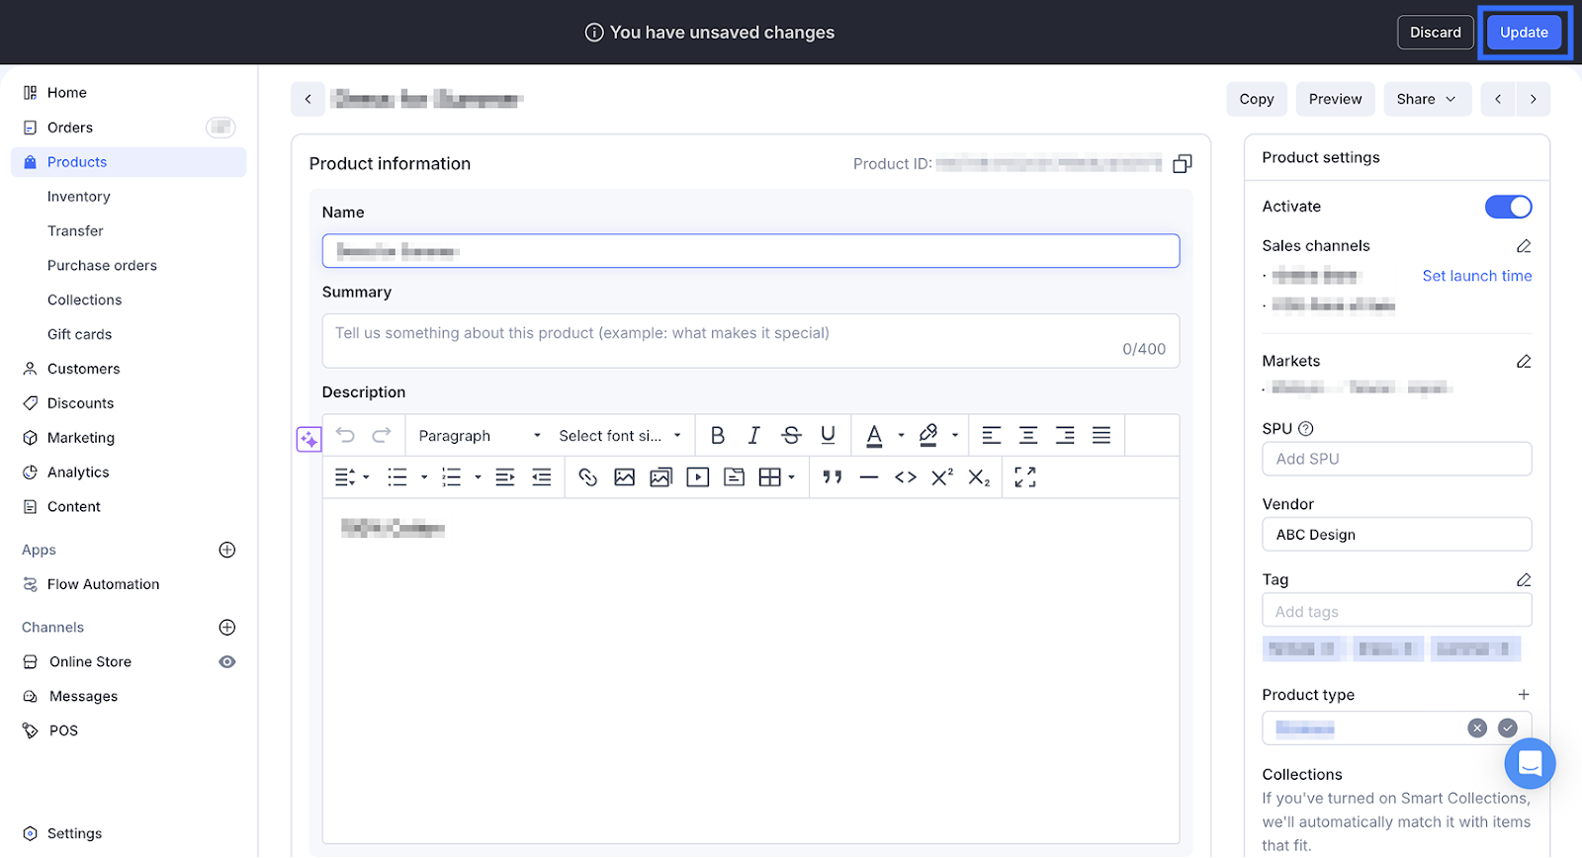Open the text color picker
The image size is (1582, 858).
(875, 436)
